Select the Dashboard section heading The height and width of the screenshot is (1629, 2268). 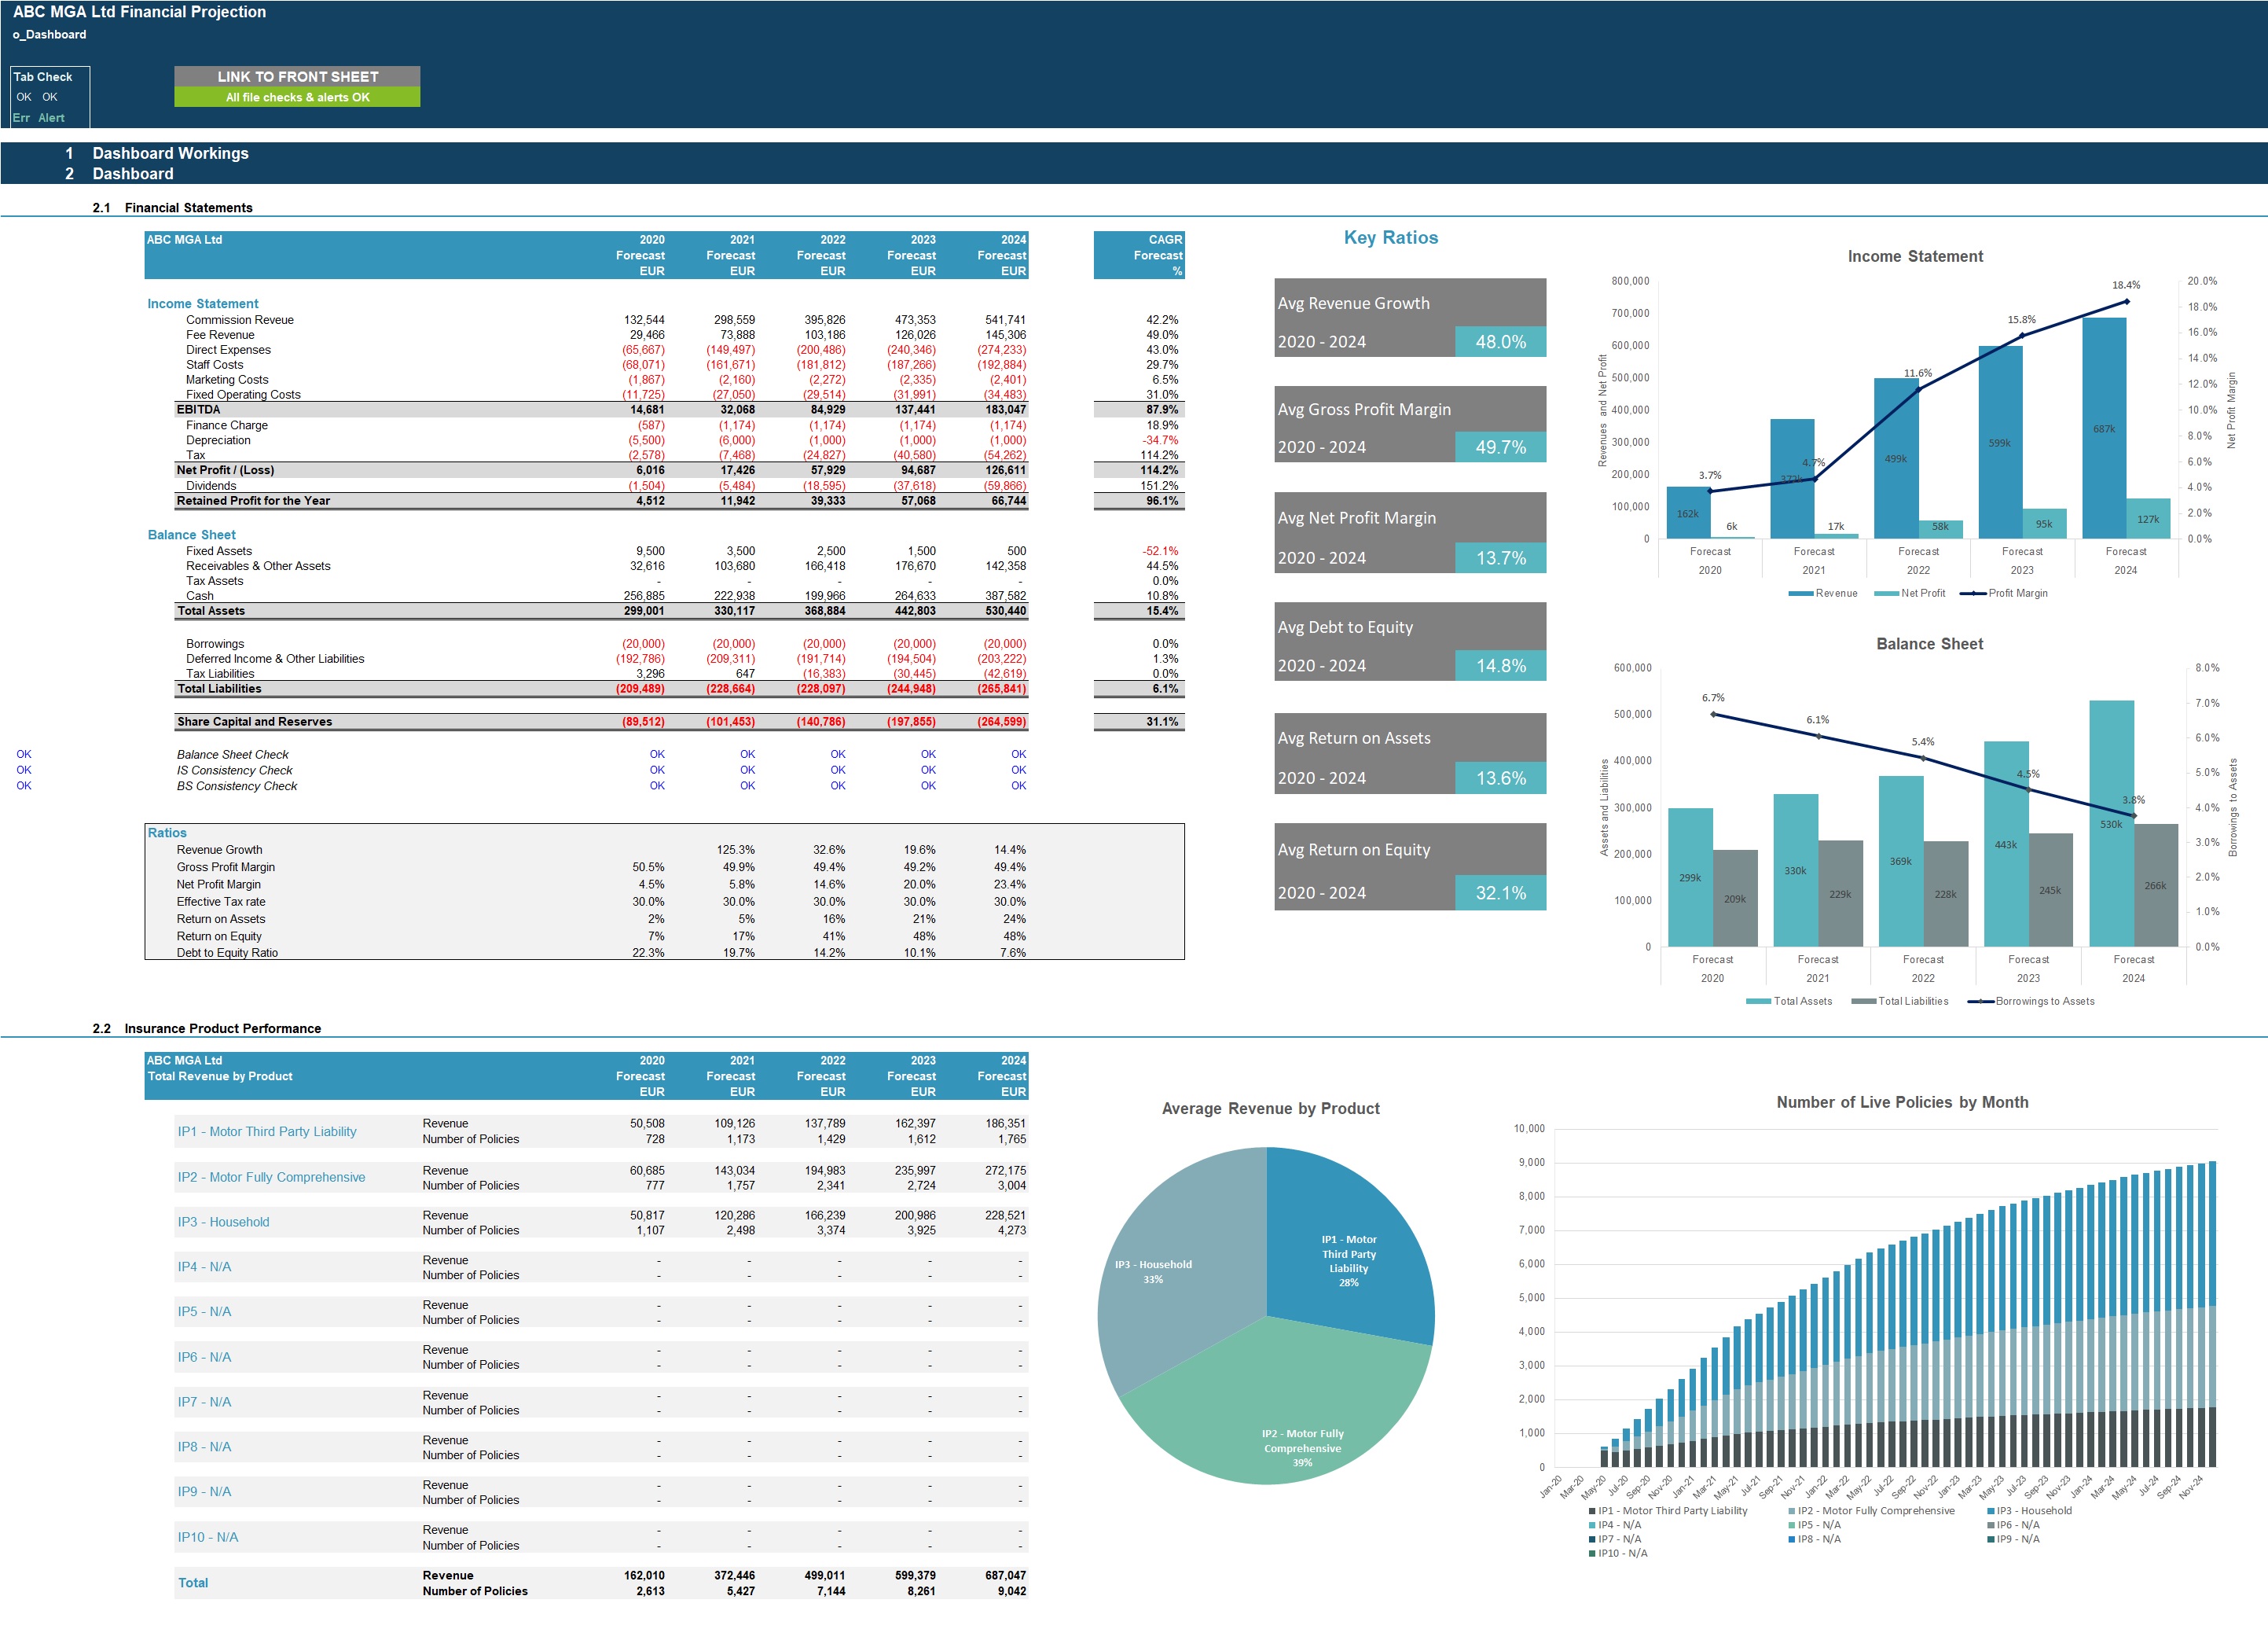point(132,173)
